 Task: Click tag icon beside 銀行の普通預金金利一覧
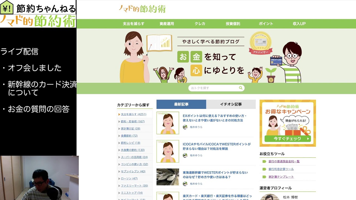click(x=264, y=161)
